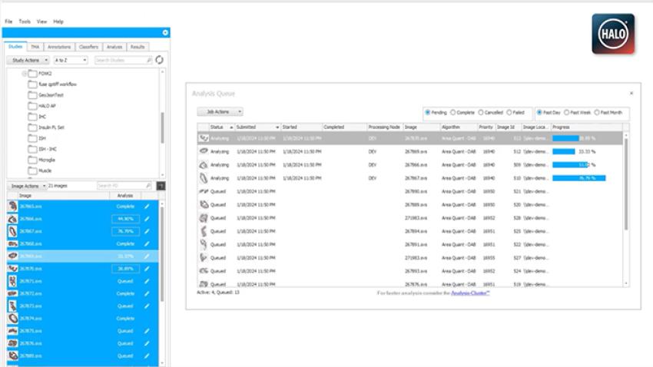Image resolution: width=653 pixels, height=367 pixels.
Task: Click the pencil edit icon for 267866.svs
Action: pos(147,219)
